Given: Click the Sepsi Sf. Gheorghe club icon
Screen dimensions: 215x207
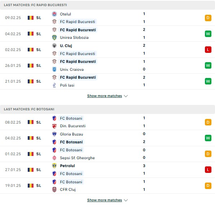Looking at the screenshot, I should (54, 158).
